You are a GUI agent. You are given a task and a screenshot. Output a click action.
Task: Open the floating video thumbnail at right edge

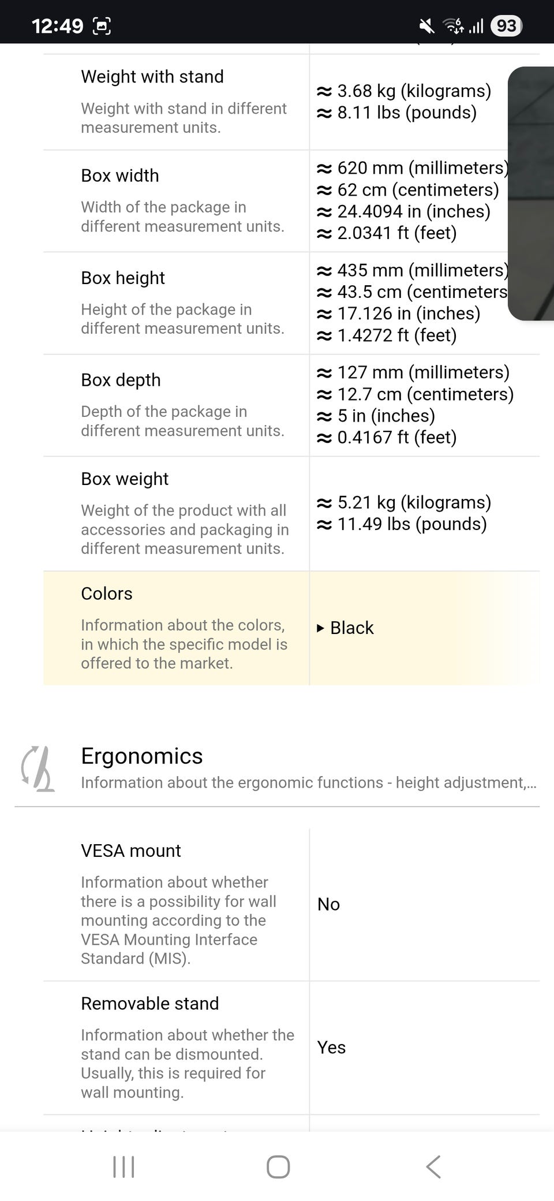(531, 193)
